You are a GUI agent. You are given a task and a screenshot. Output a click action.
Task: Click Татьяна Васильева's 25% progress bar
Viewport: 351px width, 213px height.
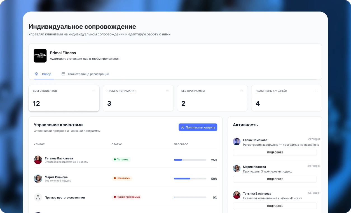point(190,160)
